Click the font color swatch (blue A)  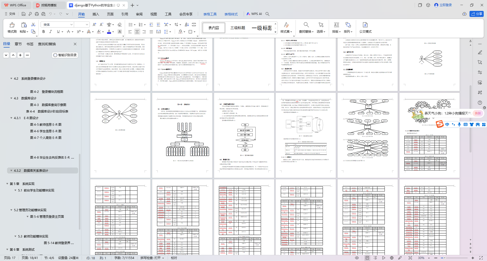(x=109, y=32)
